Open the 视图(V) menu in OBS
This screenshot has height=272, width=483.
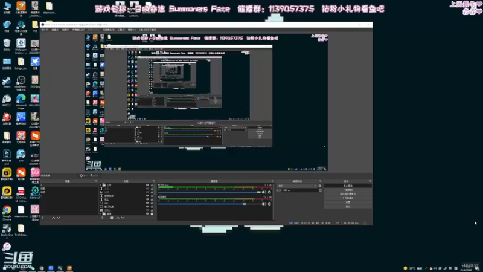66,30
